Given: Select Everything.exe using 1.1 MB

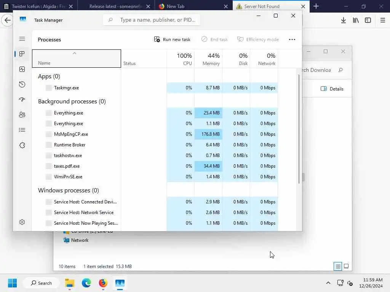Looking at the screenshot, I should point(155,124).
